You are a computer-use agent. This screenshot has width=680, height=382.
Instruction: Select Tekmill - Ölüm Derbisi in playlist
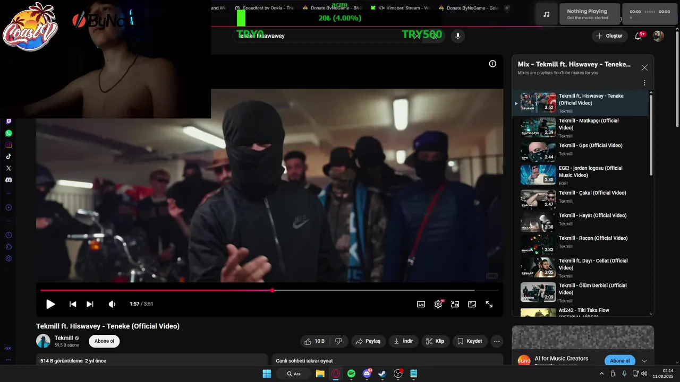tap(581, 292)
